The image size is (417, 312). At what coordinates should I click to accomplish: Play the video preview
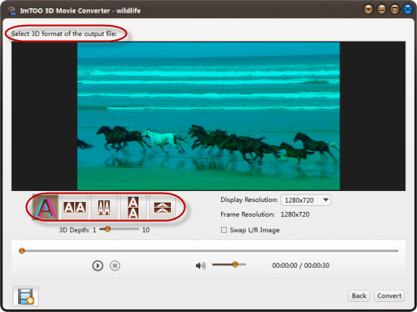pos(98,265)
